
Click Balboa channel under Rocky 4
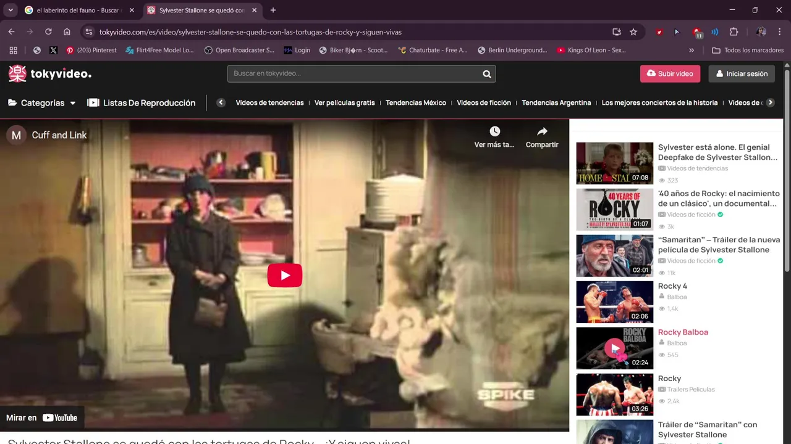[x=677, y=297]
